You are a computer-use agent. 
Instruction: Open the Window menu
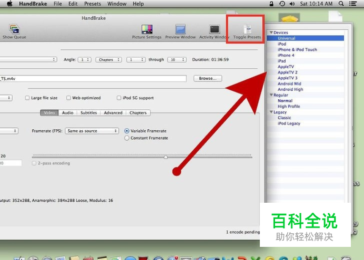pyautogui.click(x=117, y=4)
